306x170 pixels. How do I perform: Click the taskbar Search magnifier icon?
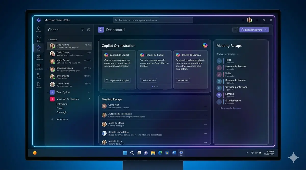click(x=132, y=153)
